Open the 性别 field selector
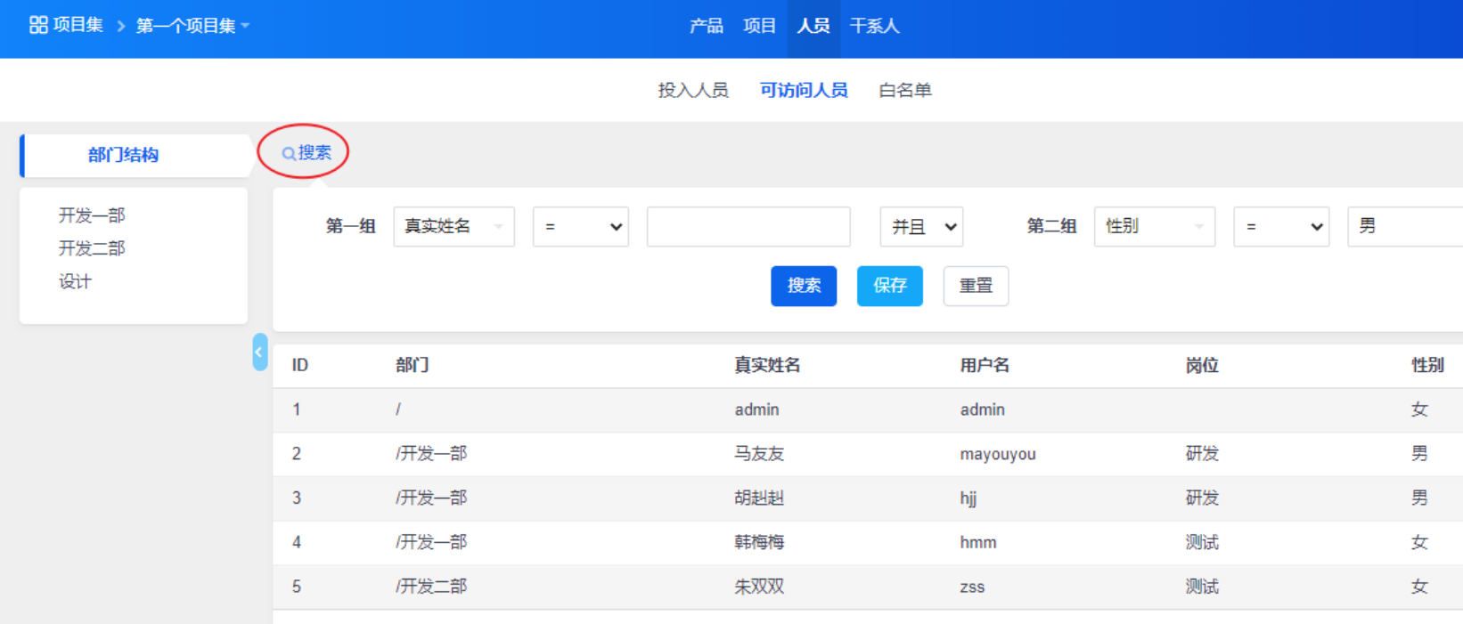The height and width of the screenshot is (624, 1463). (1154, 227)
